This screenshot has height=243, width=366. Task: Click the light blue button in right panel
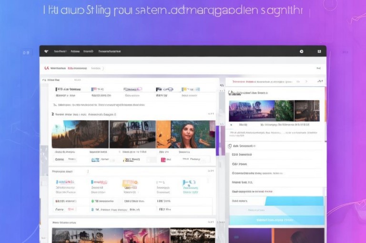click(276, 220)
